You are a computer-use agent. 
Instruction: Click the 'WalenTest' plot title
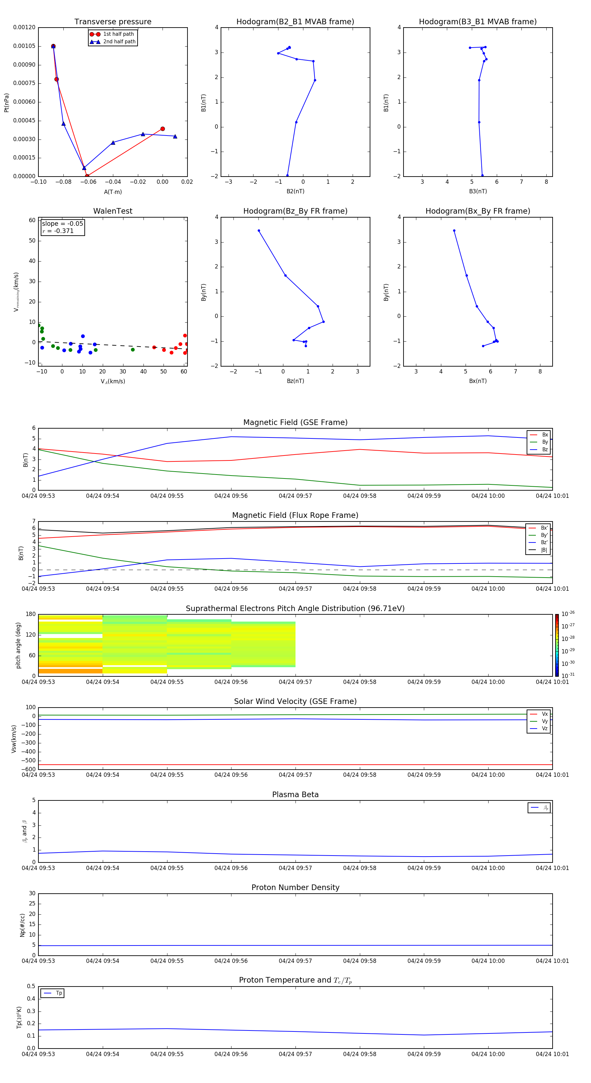[113, 211]
